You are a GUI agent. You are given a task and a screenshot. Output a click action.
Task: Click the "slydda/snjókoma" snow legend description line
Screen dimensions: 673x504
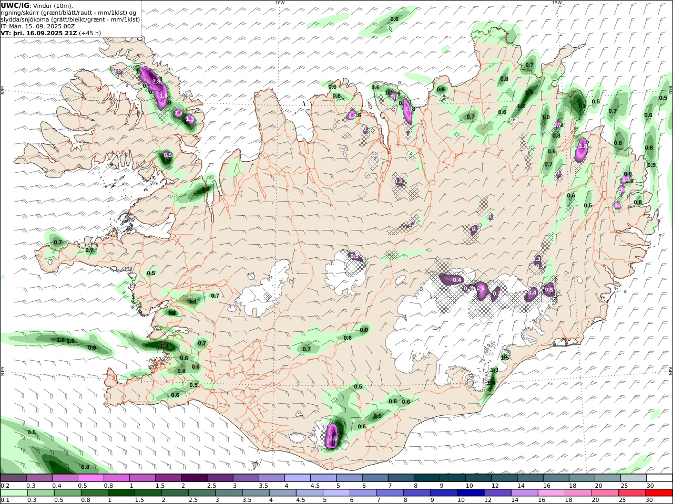pos(70,19)
